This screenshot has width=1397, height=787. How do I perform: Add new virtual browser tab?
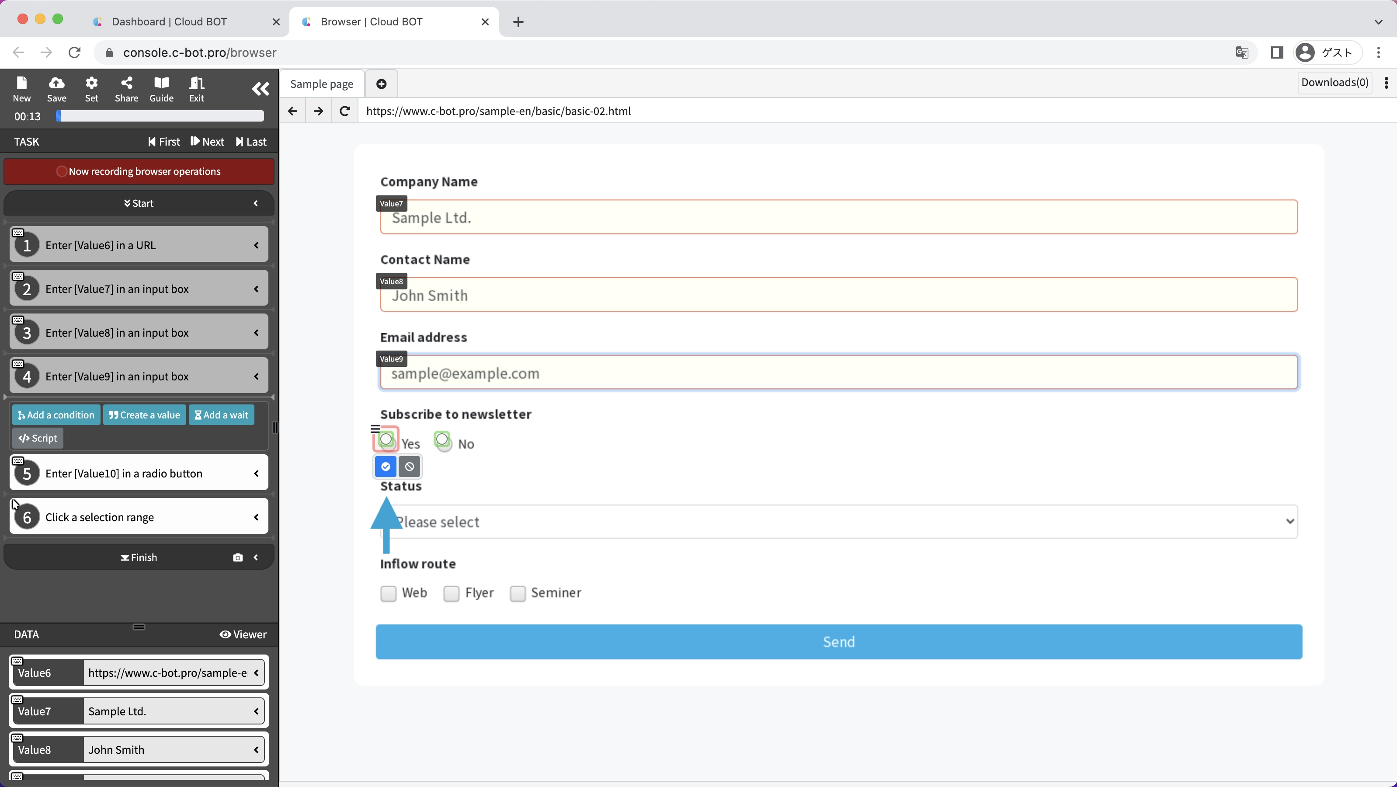tap(381, 84)
